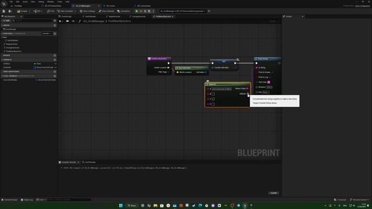Viewport: 372px width, 209px height.
Task: Open the play options three-dot menu
Action: pos(153,11)
